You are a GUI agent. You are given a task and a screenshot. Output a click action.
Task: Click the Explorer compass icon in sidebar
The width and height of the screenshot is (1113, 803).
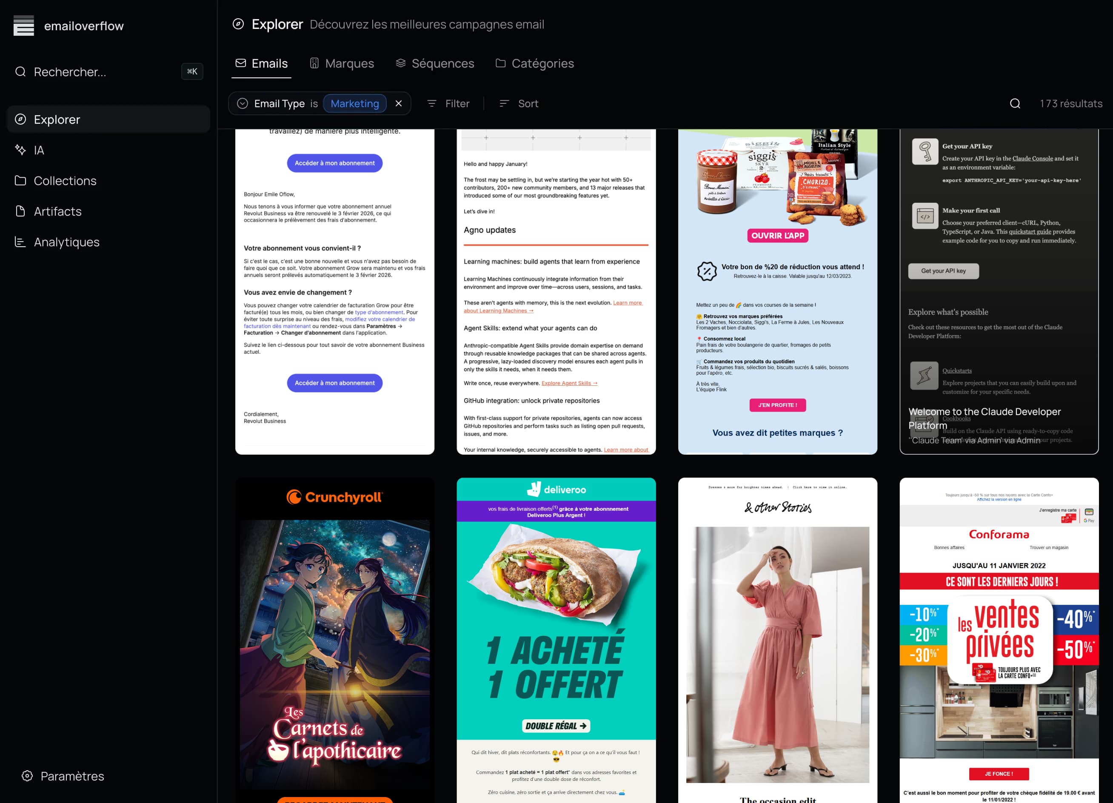[20, 119]
